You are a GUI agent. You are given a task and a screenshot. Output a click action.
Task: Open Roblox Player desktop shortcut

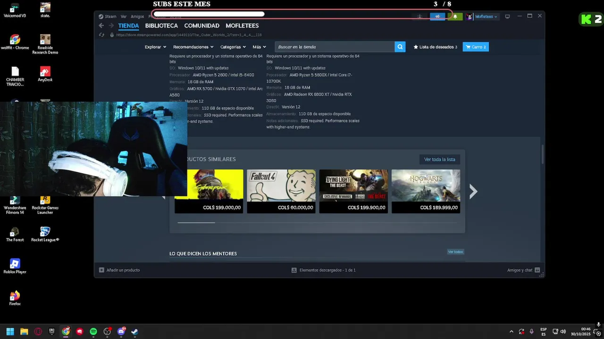click(x=15, y=266)
